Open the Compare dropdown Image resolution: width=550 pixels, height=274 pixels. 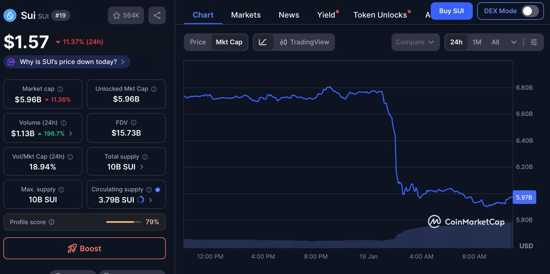415,42
